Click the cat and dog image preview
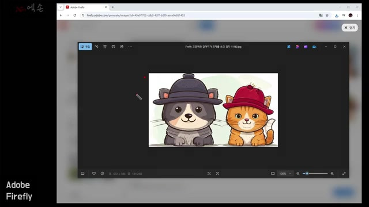 coord(213,110)
